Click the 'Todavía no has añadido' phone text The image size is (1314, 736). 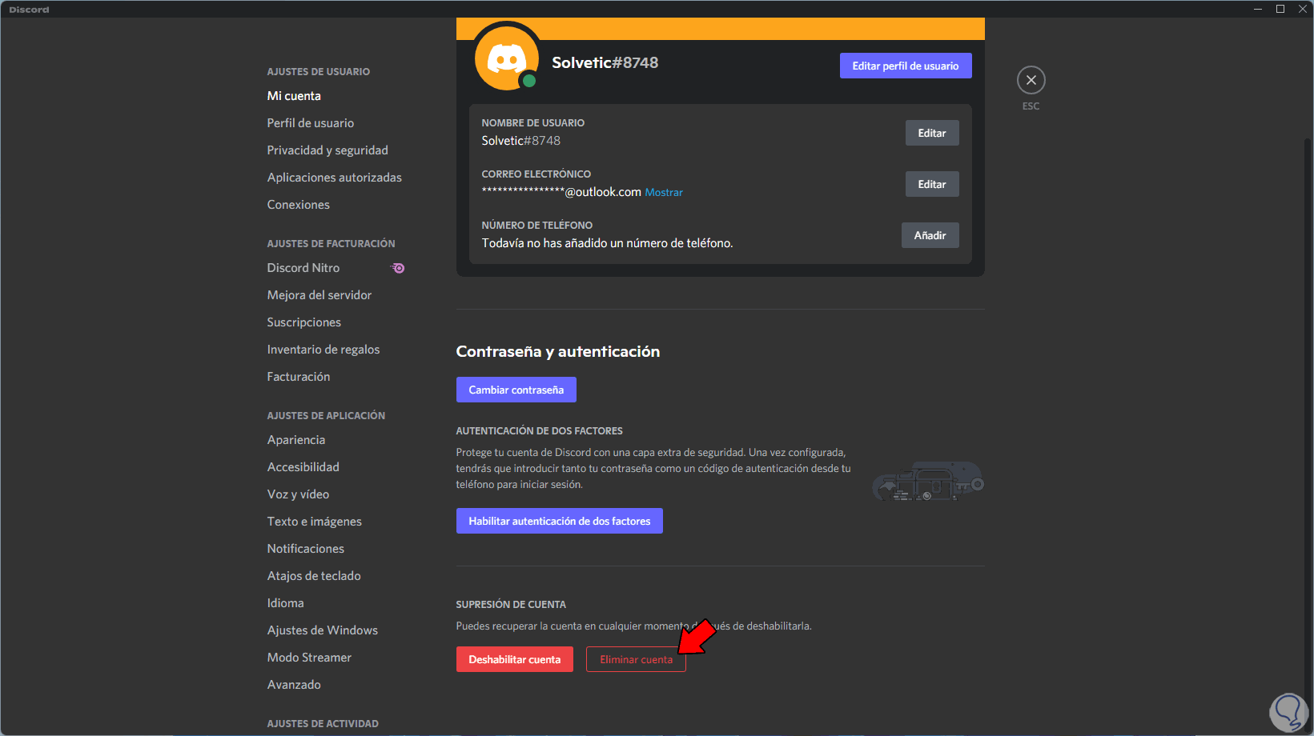click(607, 243)
